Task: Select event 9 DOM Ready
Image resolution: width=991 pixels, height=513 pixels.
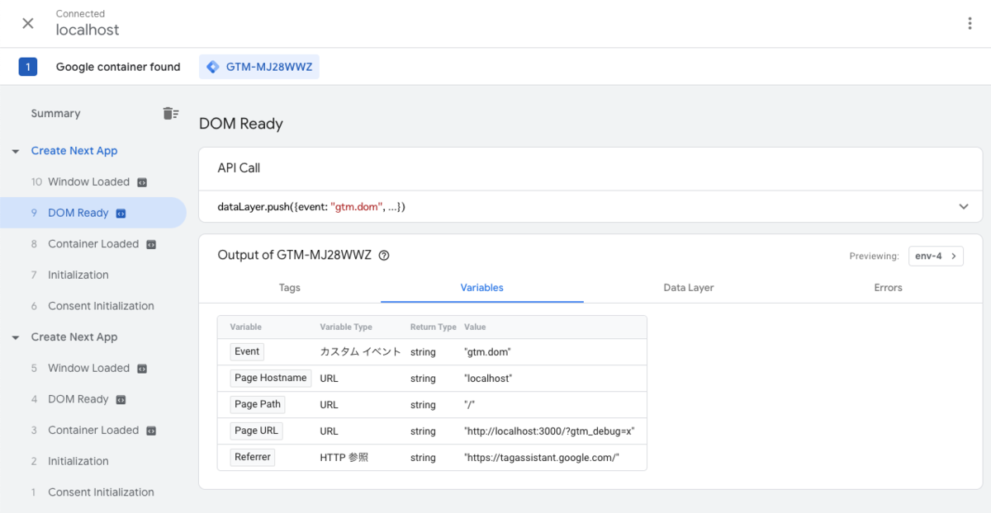Action: pyautogui.click(x=93, y=213)
